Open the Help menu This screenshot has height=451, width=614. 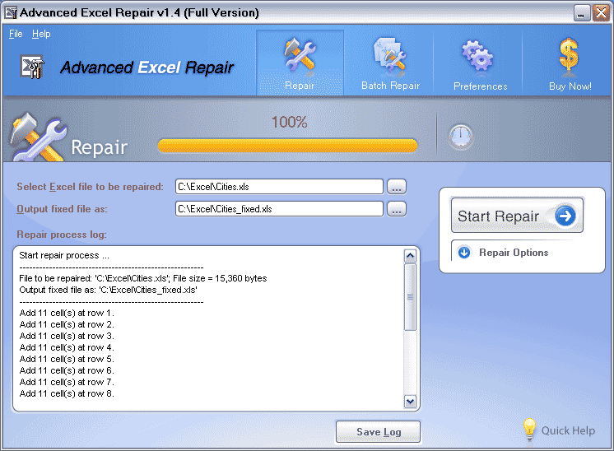(41, 34)
